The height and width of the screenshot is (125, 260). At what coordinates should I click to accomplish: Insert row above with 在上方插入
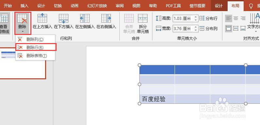(43, 21)
